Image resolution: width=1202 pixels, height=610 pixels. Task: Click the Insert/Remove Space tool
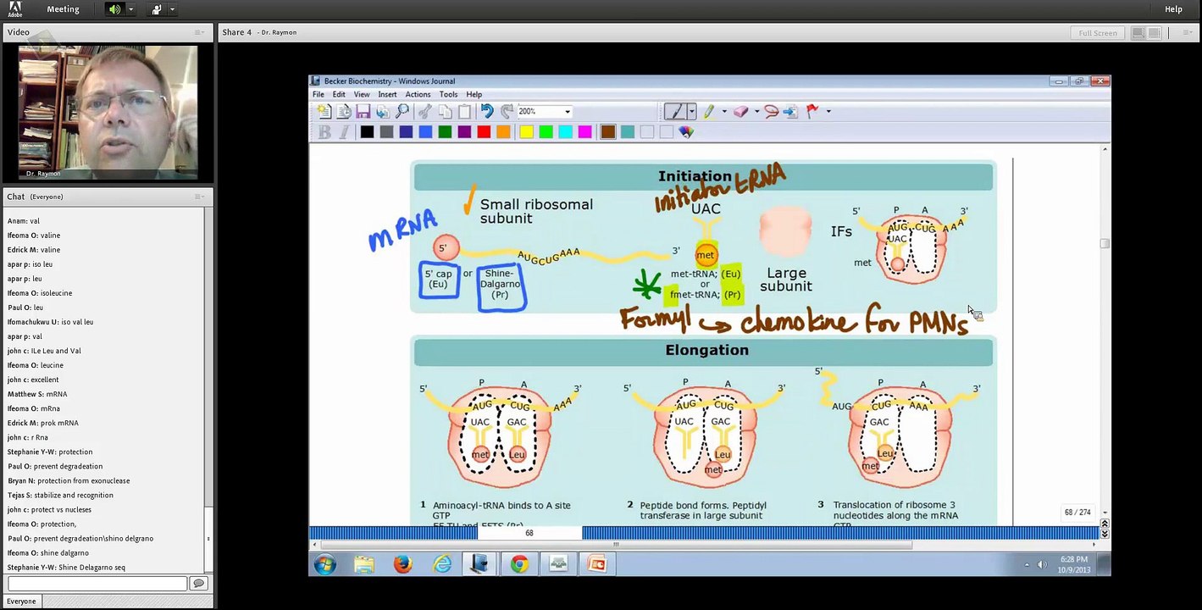[790, 111]
